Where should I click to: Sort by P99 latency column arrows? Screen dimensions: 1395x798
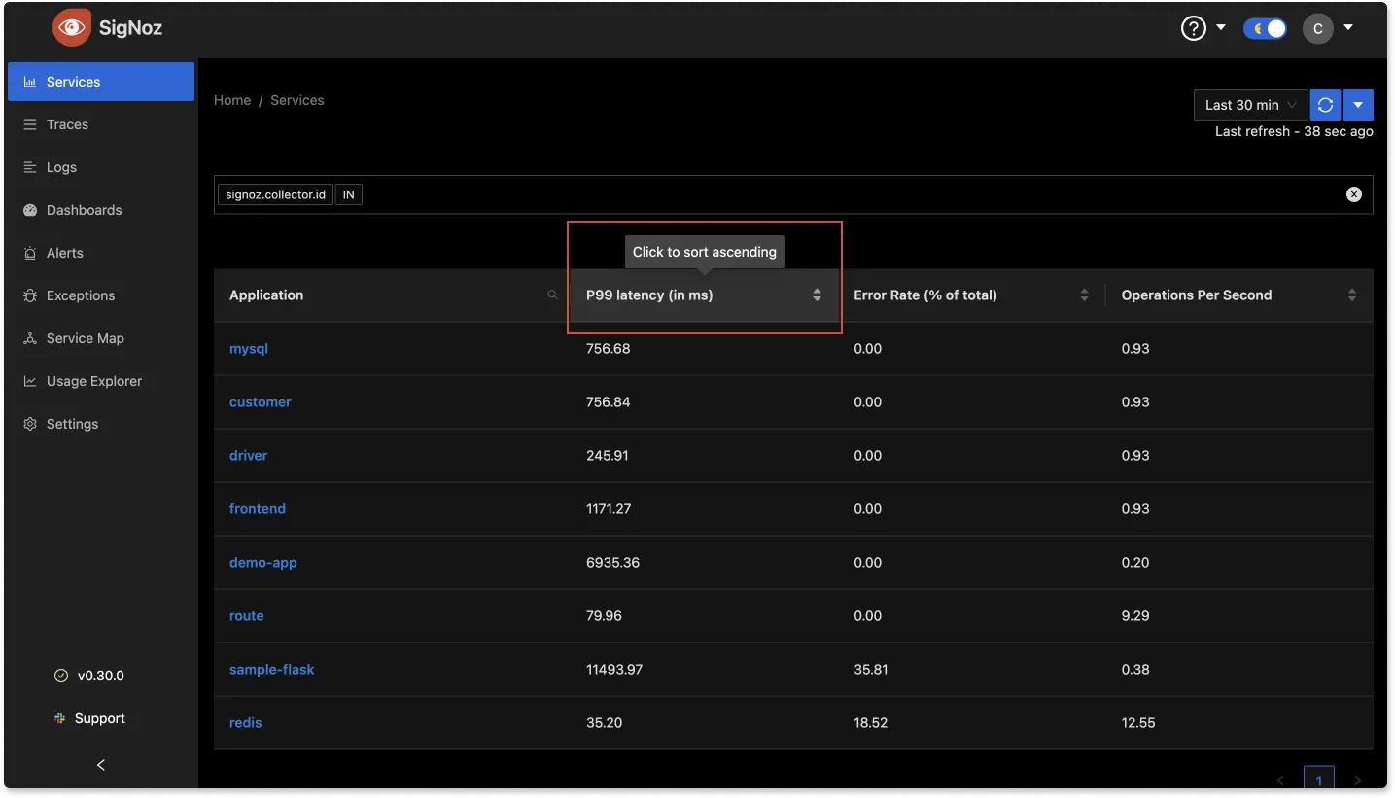pyautogui.click(x=817, y=295)
